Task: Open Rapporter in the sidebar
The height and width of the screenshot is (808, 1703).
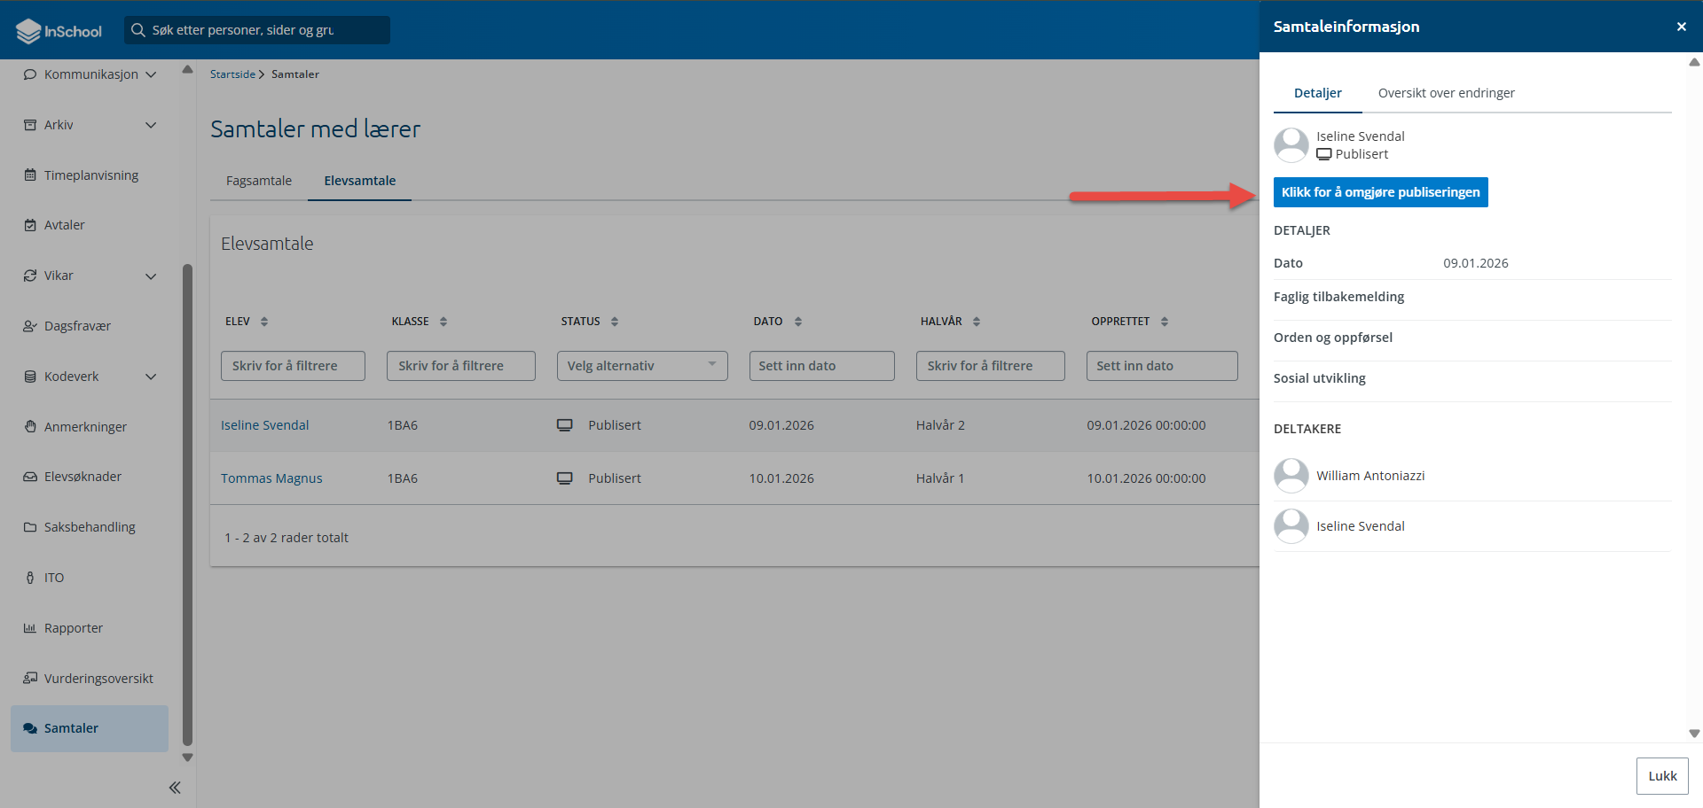Action: coord(74,628)
